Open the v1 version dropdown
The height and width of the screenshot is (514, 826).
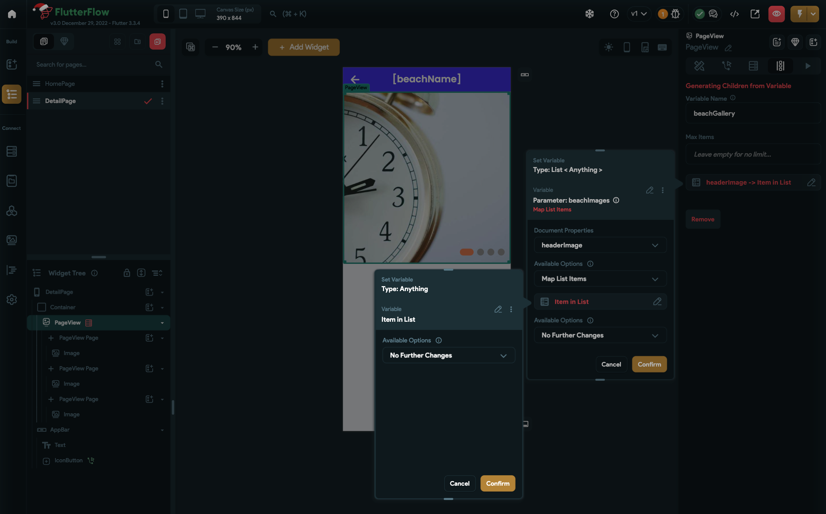coord(639,14)
